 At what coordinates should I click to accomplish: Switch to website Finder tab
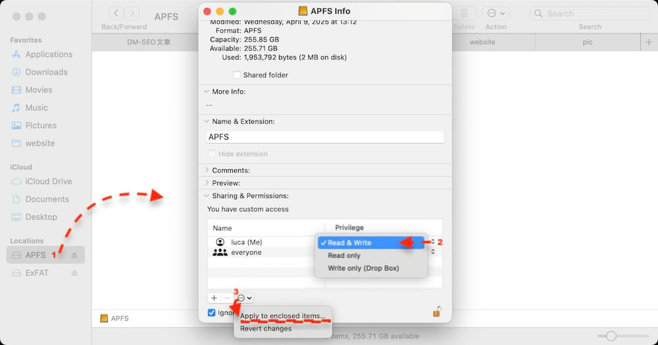click(482, 42)
